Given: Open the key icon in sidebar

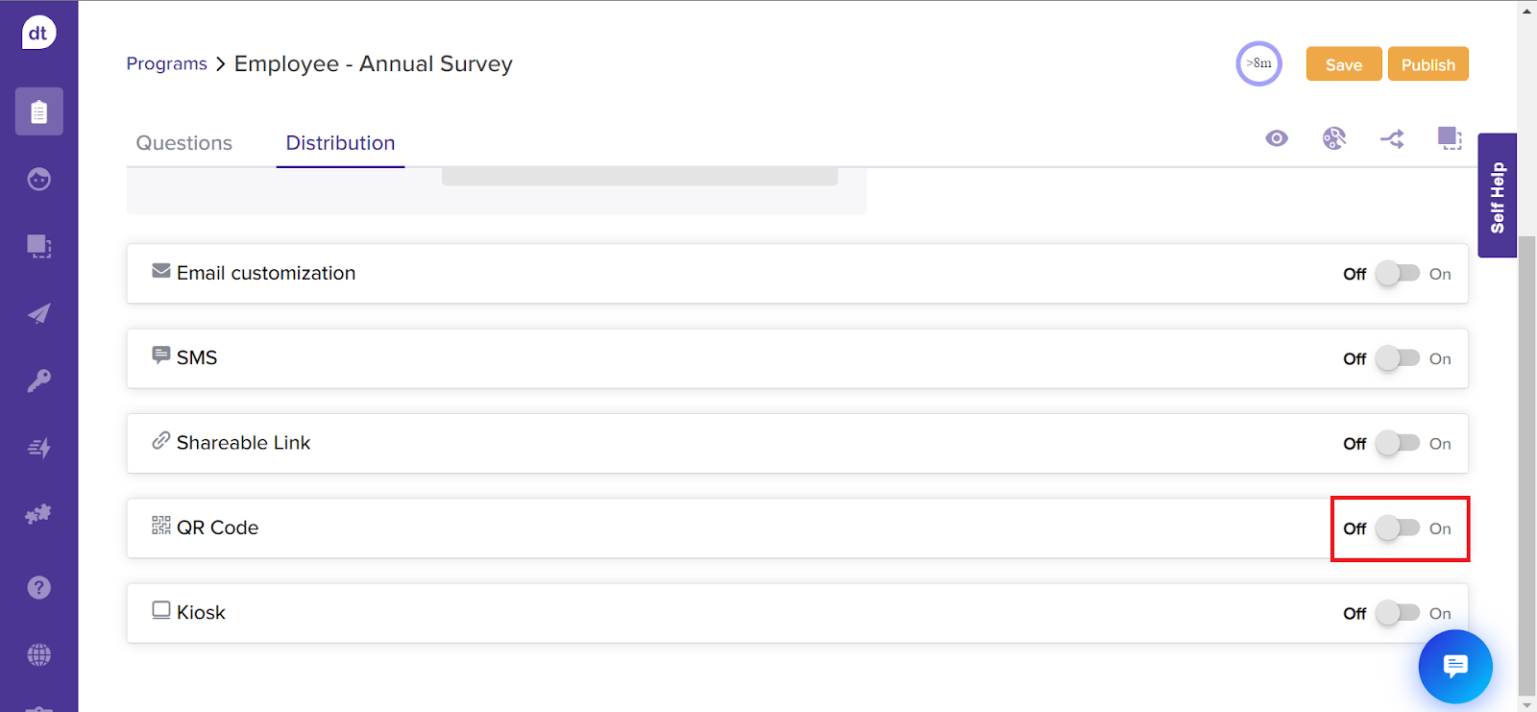Looking at the screenshot, I should point(38,381).
